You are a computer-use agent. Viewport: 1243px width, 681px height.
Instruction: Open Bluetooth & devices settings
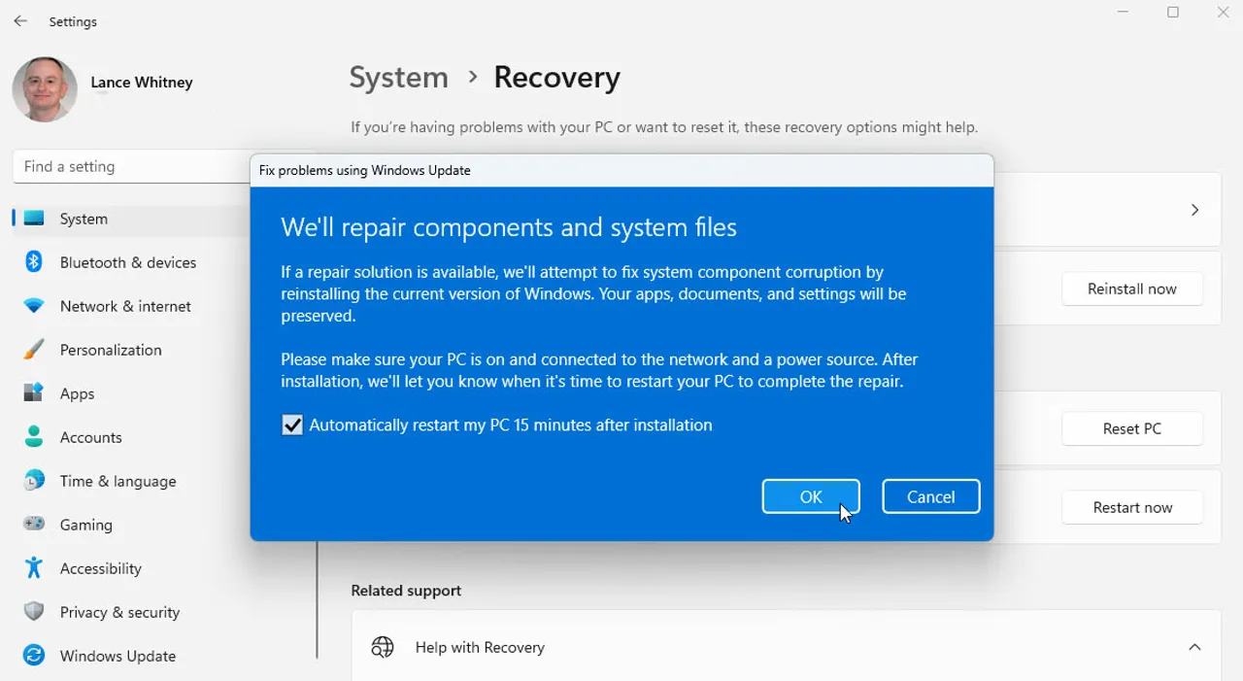[130, 262]
